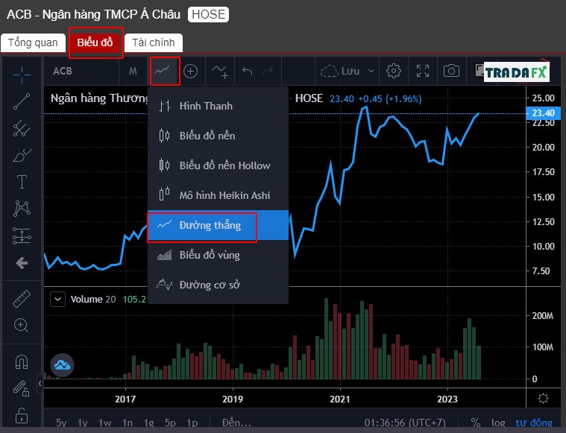
Task: Select the pitchfork drawing tool
Action: 22,128
